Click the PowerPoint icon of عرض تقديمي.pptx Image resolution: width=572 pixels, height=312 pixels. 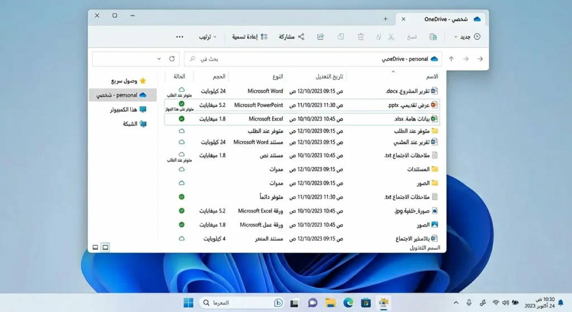[x=434, y=104]
